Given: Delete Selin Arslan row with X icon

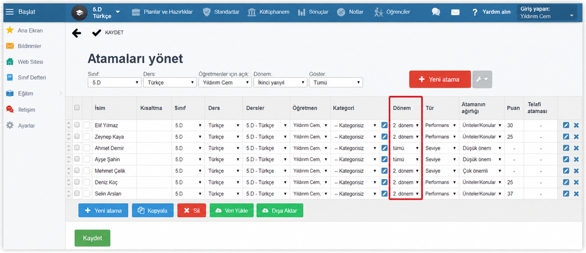Looking at the screenshot, I should 576,194.
